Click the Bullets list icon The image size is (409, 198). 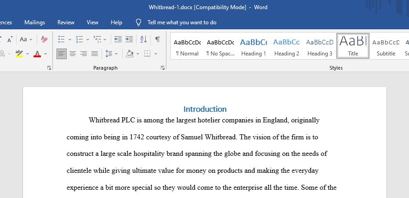pos(61,39)
